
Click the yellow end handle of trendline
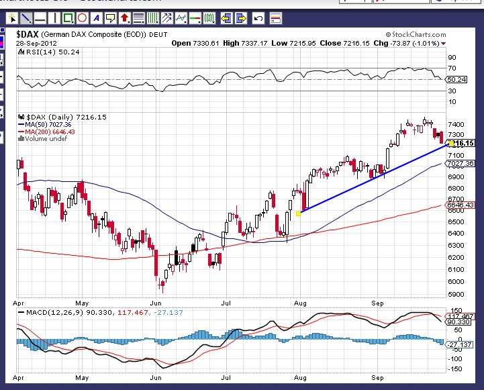pos(451,143)
